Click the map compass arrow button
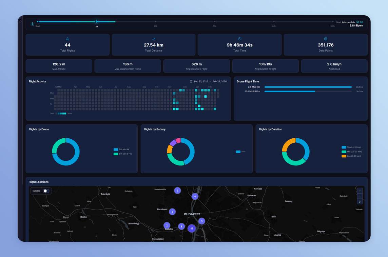Screen dimensions: 388x257 click(360, 202)
